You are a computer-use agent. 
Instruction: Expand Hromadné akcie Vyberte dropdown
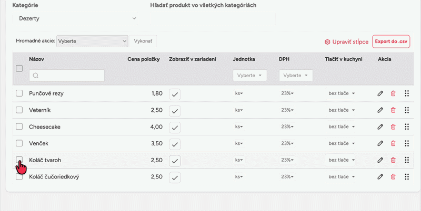[92, 41]
